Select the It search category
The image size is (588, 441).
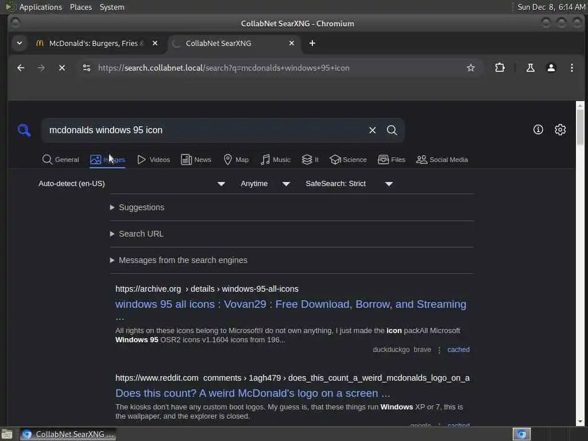310,160
